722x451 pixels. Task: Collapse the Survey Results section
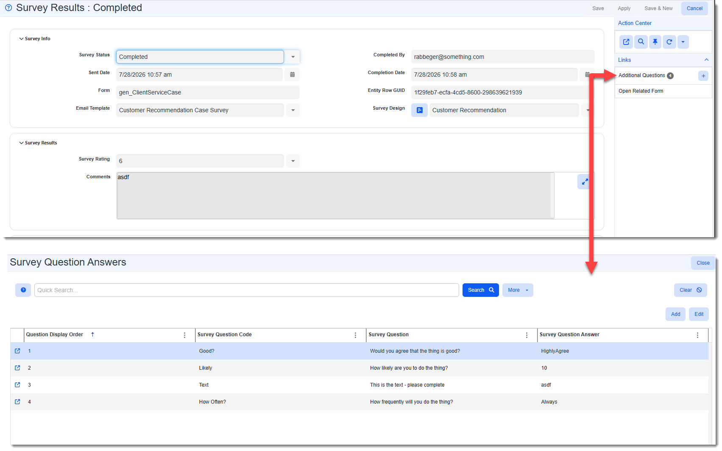click(x=21, y=143)
